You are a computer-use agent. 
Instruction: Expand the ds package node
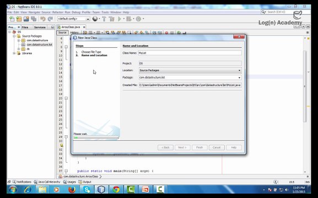tap(19, 49)
